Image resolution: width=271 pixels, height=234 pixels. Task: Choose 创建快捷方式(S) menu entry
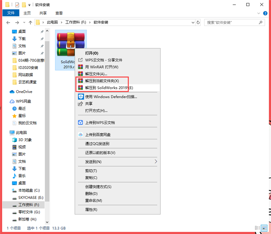tap(117, 186)
